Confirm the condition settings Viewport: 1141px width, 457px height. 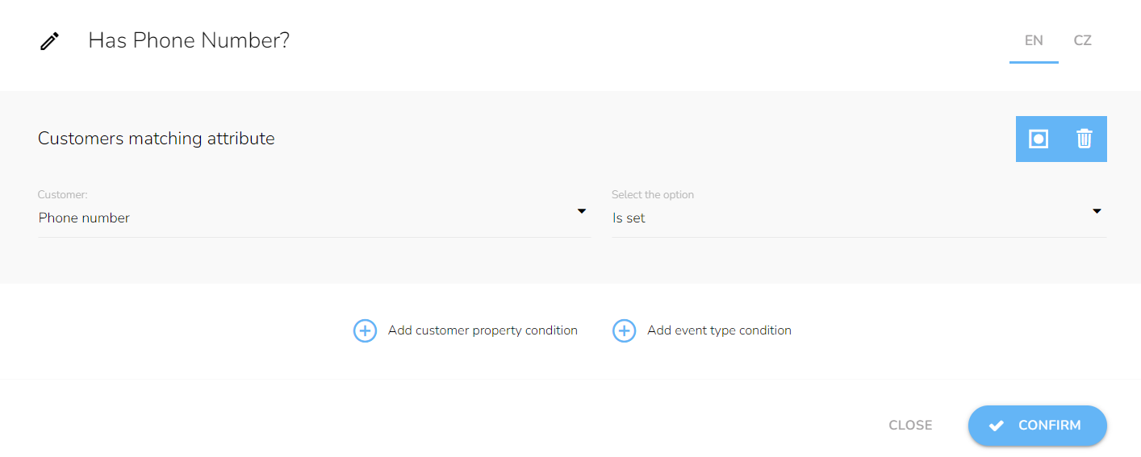(1037, 426)
